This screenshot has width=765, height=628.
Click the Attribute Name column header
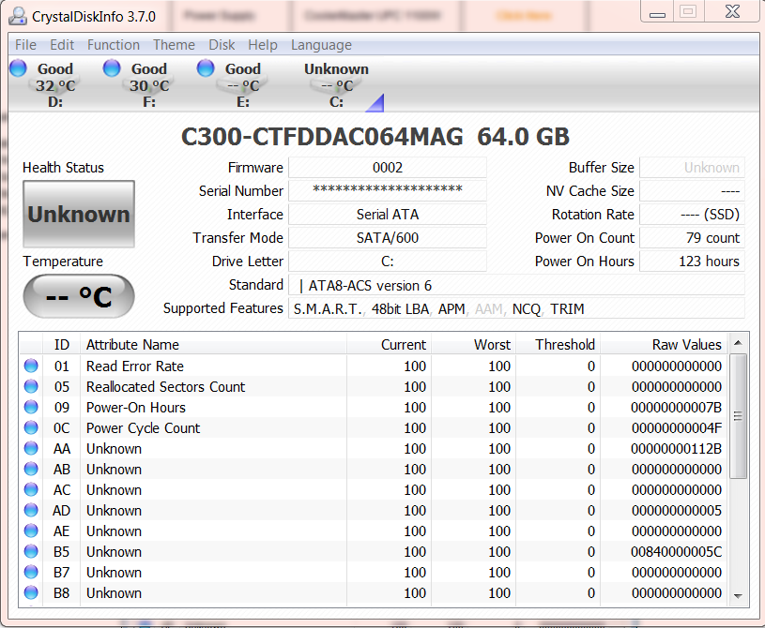point(213,344)
